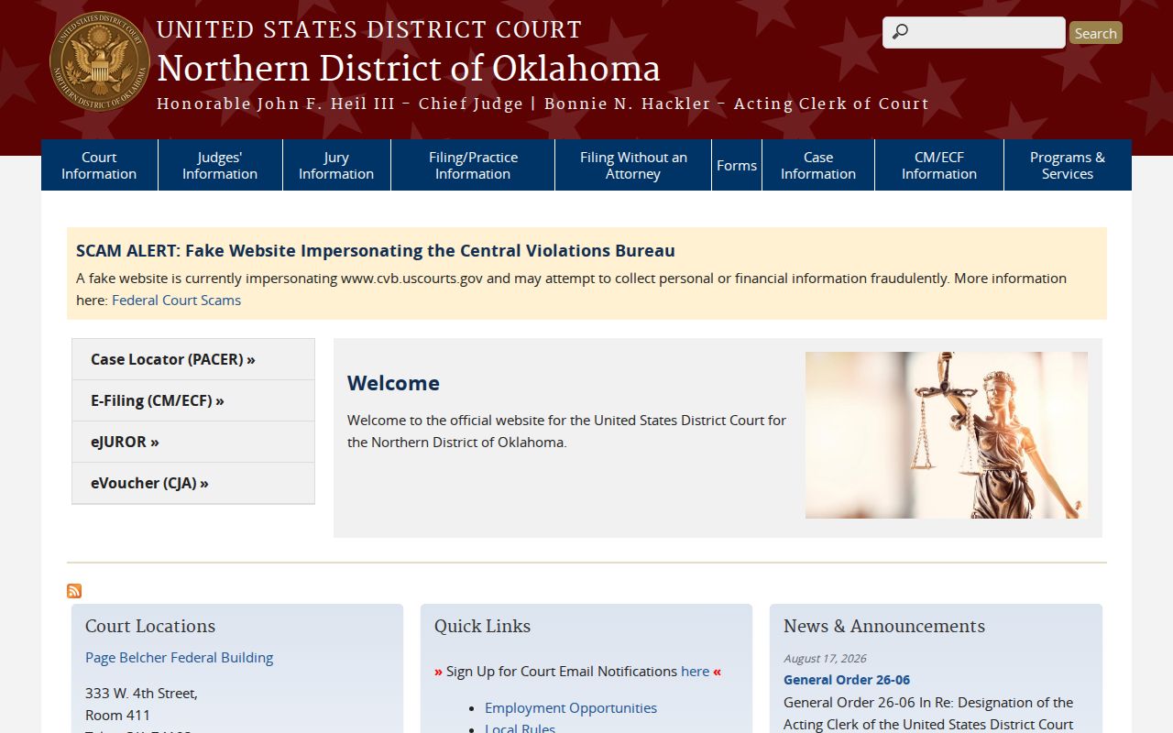Follow the Federal Court Scams link
Image resolution: width=1173 pixels, height=733 pixels.
pos(176,301)
